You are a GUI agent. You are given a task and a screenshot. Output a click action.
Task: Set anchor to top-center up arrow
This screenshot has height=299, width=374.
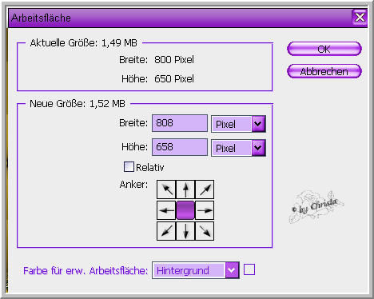(185, 189)
